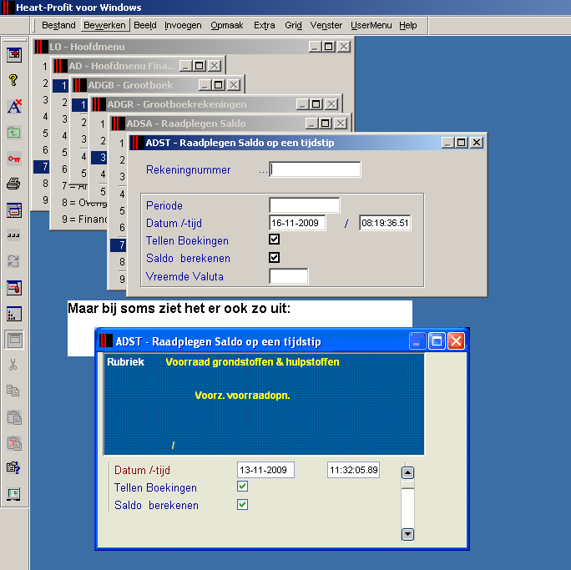Toggle Saldo berekenen checkbox in upper ADST window

[274, 257]
